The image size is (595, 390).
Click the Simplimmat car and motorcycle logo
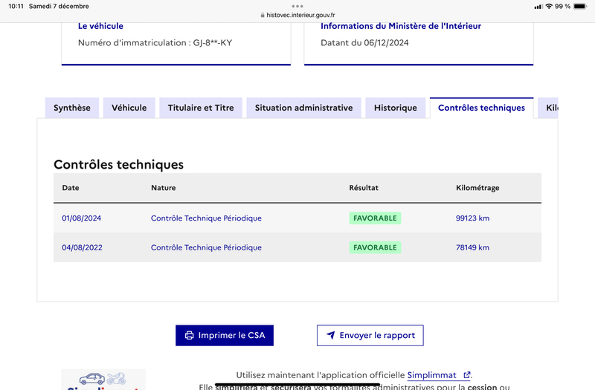click(x=103, y=380)
